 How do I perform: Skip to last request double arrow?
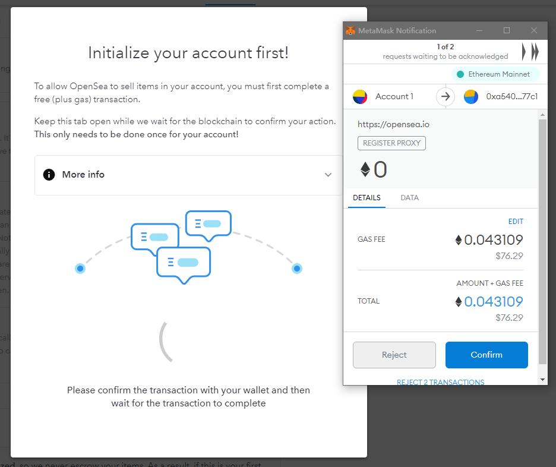535,52
